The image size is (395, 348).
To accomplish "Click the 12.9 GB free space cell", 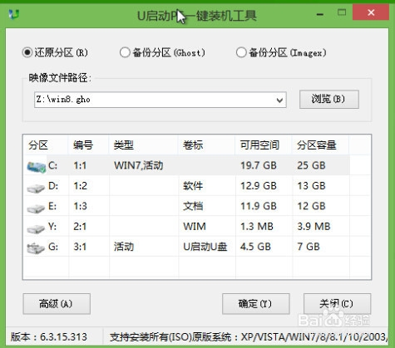I will 259,186.
